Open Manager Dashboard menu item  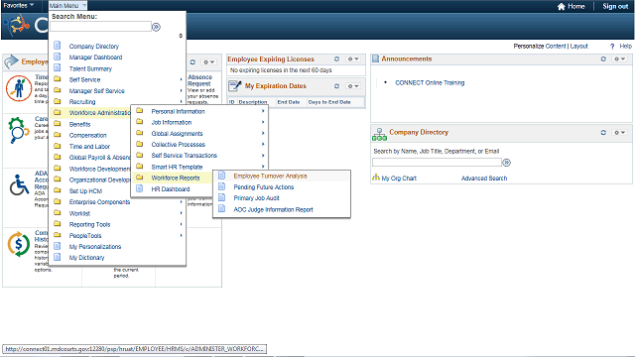[x=95, y=58]
